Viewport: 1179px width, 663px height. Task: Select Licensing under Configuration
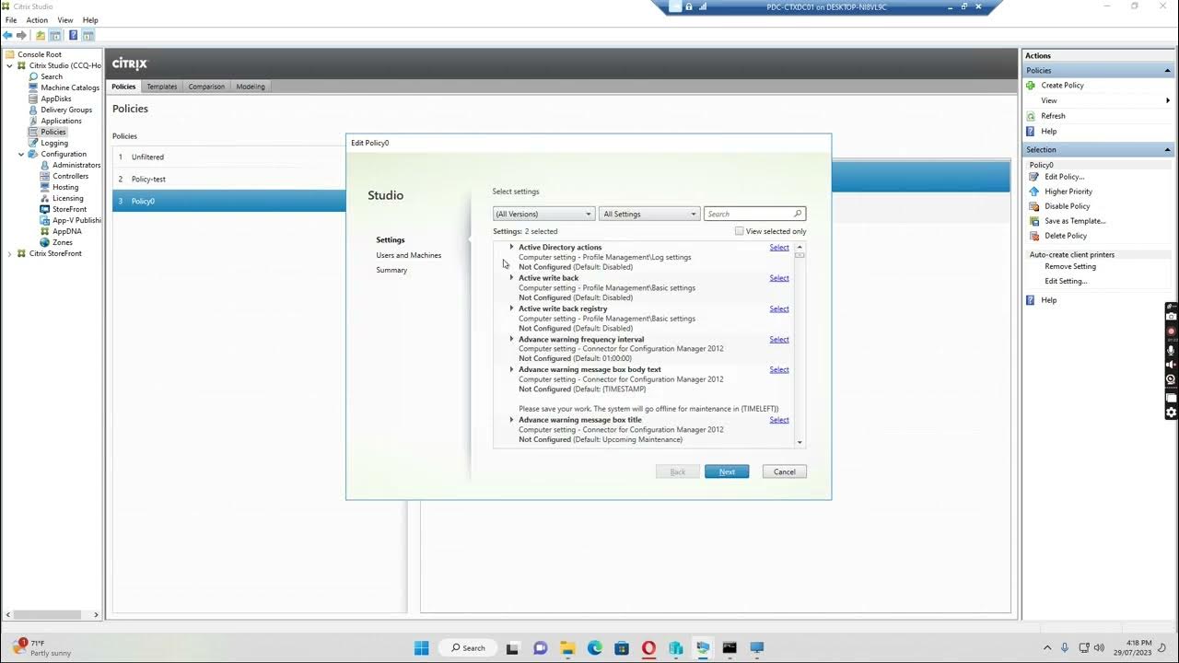tap(67, 198)
